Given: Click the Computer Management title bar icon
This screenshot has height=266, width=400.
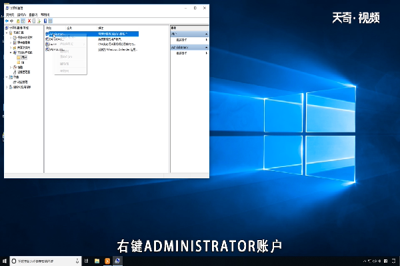Looking at the screenshot, I should point(7,8).
